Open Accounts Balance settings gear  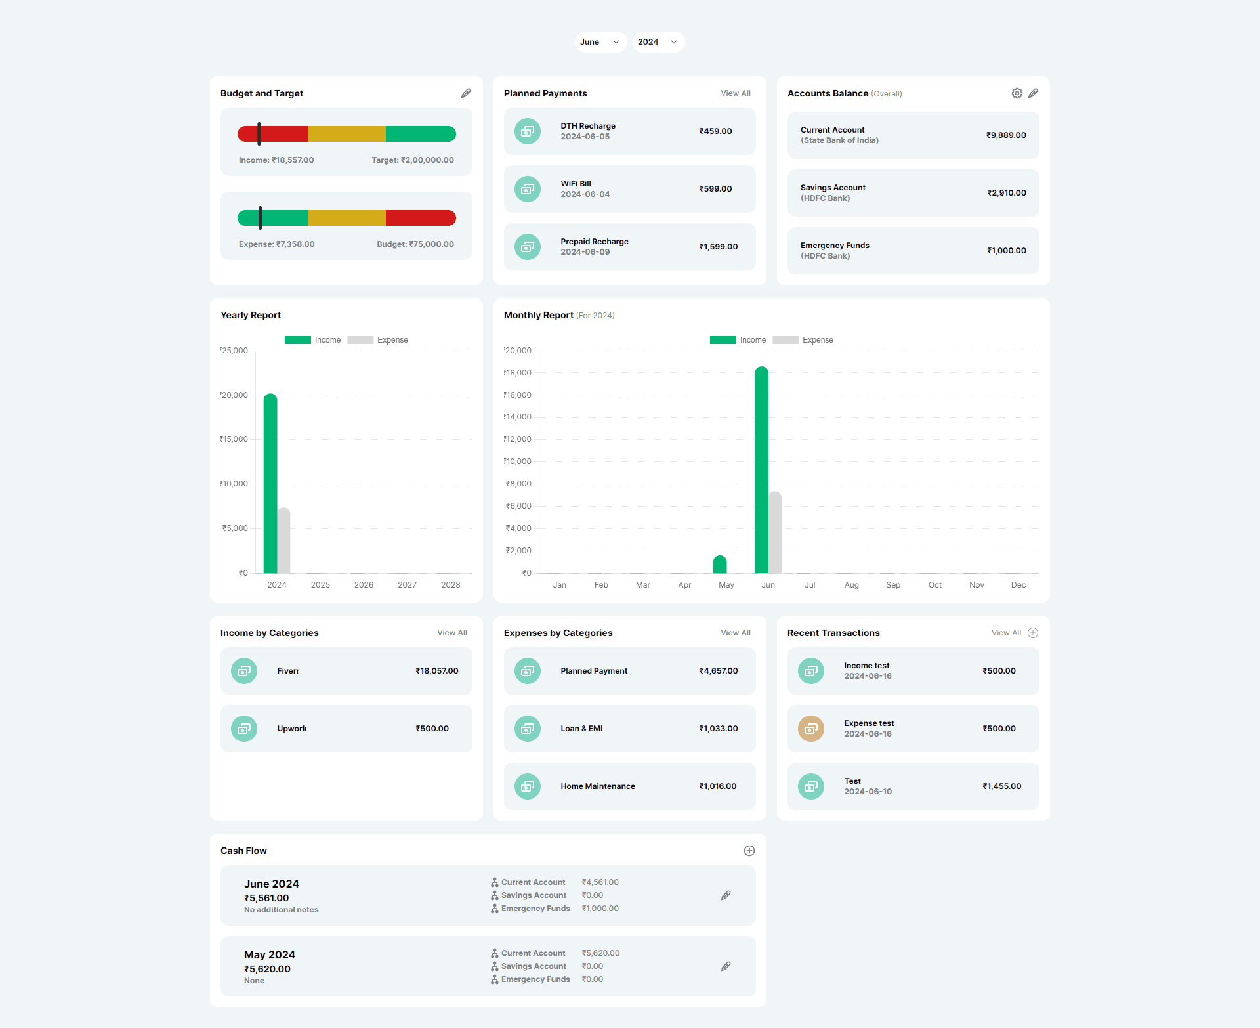point(1017,93)
